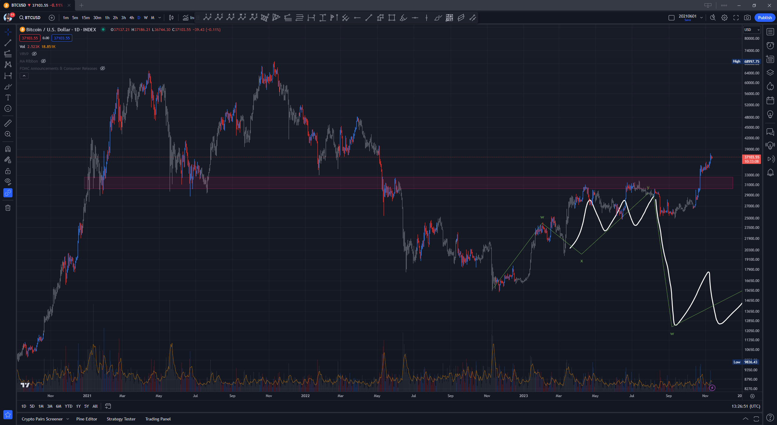Toggle hide all drawings eye icon
Image resolution: width=777 pixels, height=425 pixels.
coord(8,182)
